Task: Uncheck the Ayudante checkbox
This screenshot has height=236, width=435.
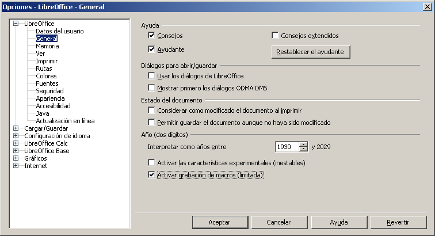Action: [151, 50]
